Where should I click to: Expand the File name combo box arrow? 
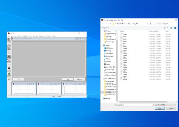point(152,105)
